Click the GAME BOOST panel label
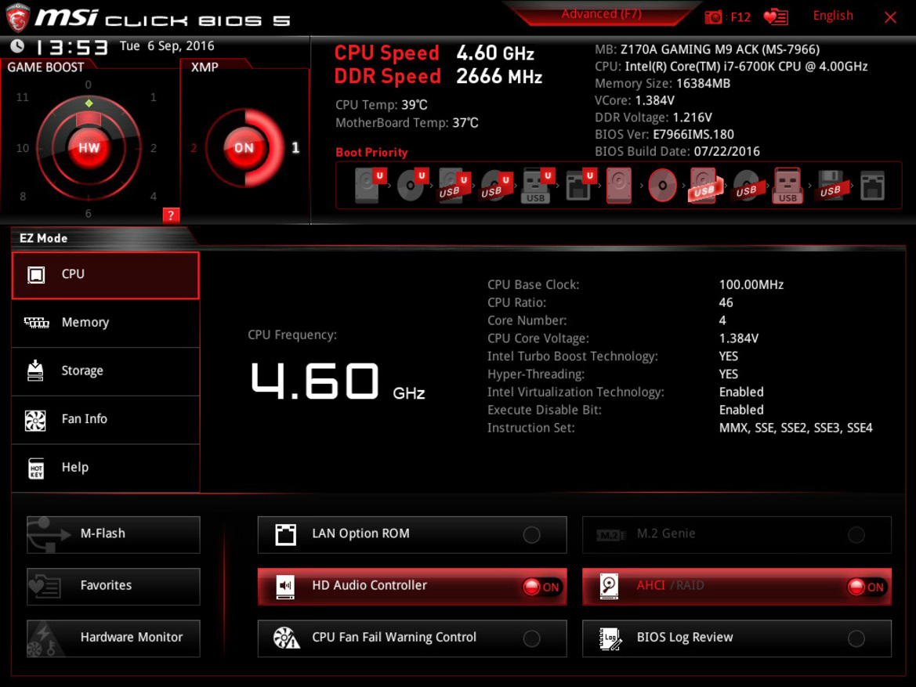This screenshot has height=687, width=916. tap(45, 67)
